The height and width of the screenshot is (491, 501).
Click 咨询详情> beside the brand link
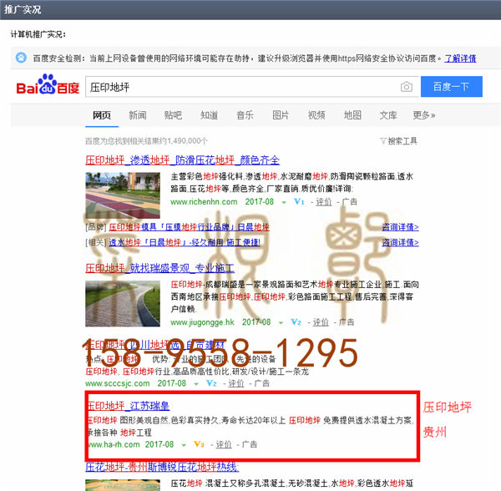pos(400,227)
